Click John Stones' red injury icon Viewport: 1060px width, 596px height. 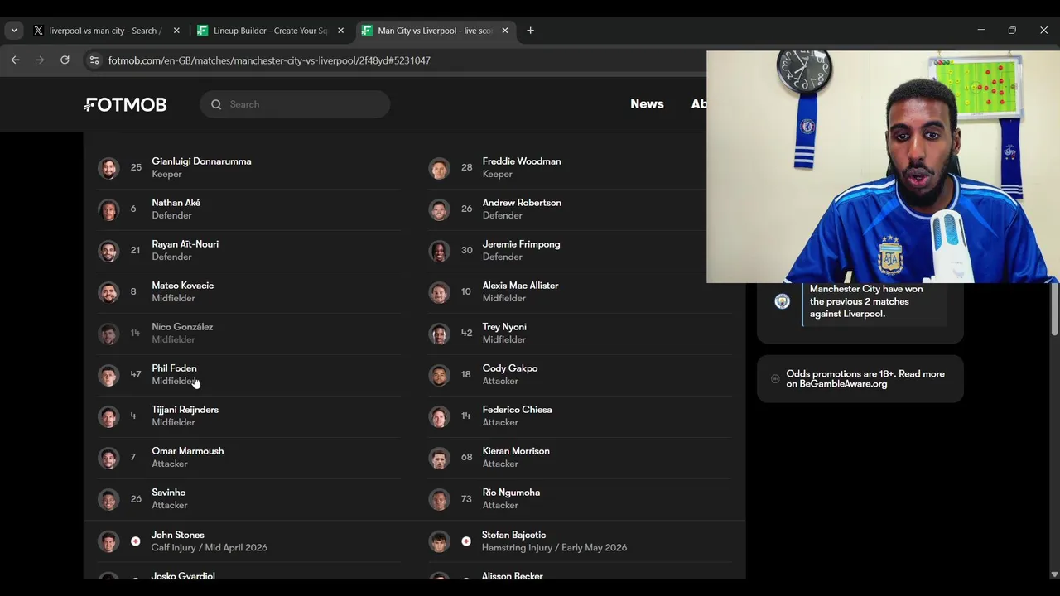pos(136,541)
